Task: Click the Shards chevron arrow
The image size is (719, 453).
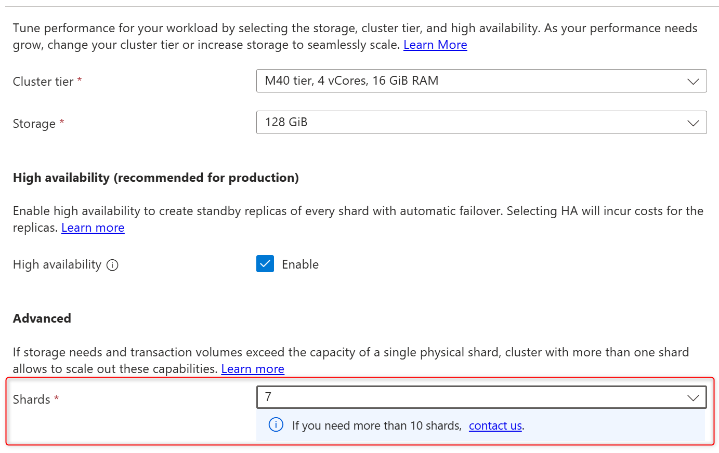Action: click(x=693, y=398)
